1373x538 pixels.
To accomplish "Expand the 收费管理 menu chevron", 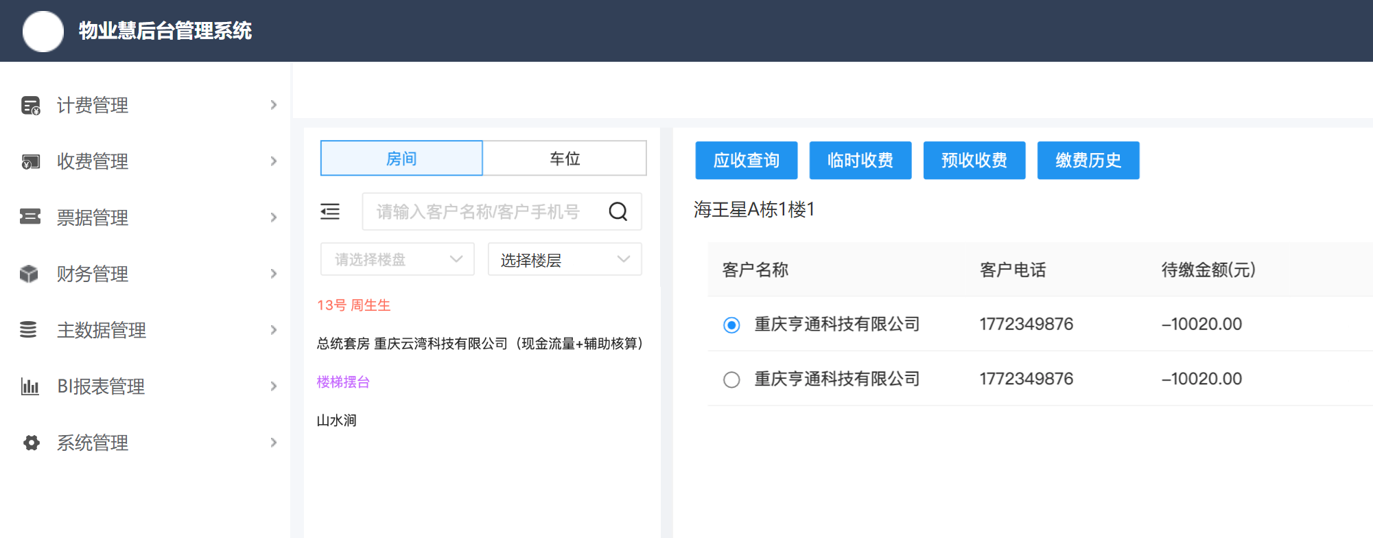I will tap(274, 161).
